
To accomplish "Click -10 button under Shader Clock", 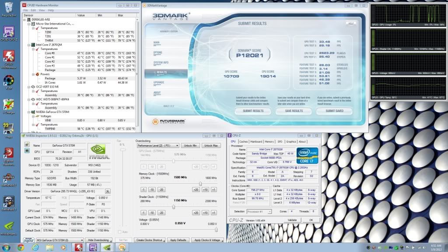I will (x=152, y=213).
